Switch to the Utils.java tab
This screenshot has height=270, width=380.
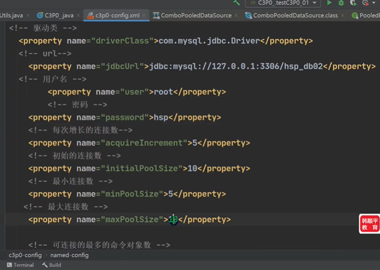point(11,15)
